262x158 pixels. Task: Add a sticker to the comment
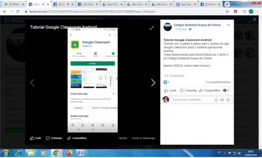click(228, 100)
